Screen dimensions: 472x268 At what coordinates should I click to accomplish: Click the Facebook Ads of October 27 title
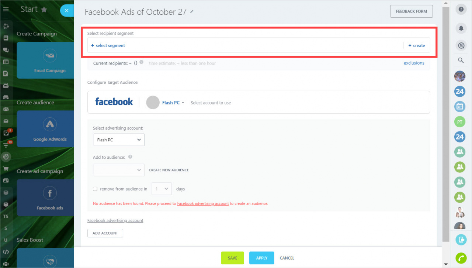pyautogui.click(x=136, y=11)
